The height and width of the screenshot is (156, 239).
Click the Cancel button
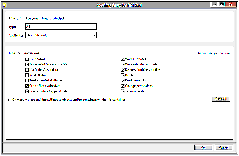point(224,148)
